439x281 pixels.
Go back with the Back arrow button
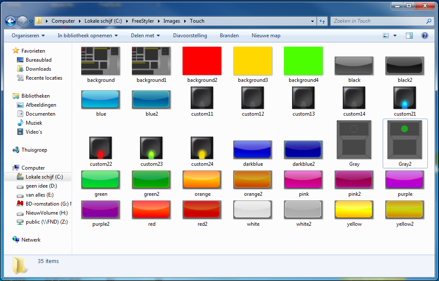click(10, 21)
